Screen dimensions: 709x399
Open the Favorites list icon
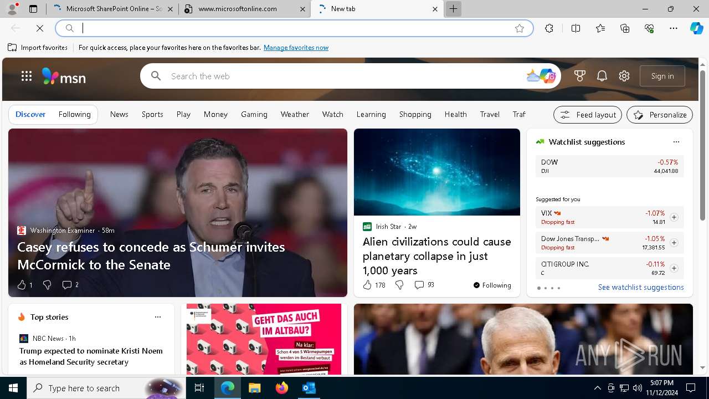click(600, 28)
